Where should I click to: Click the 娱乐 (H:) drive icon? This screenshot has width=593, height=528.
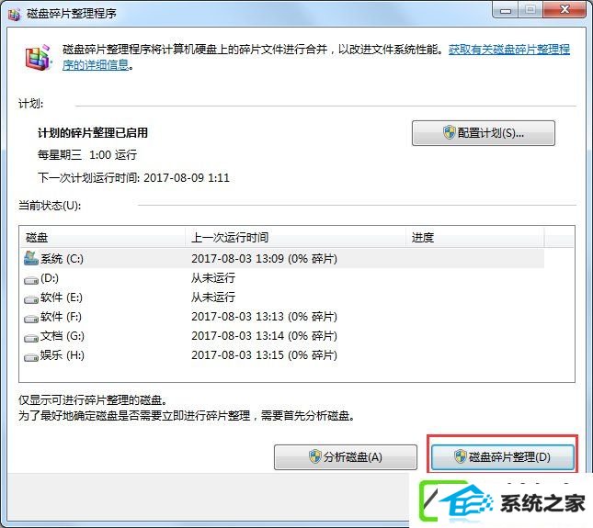(31, 357)
